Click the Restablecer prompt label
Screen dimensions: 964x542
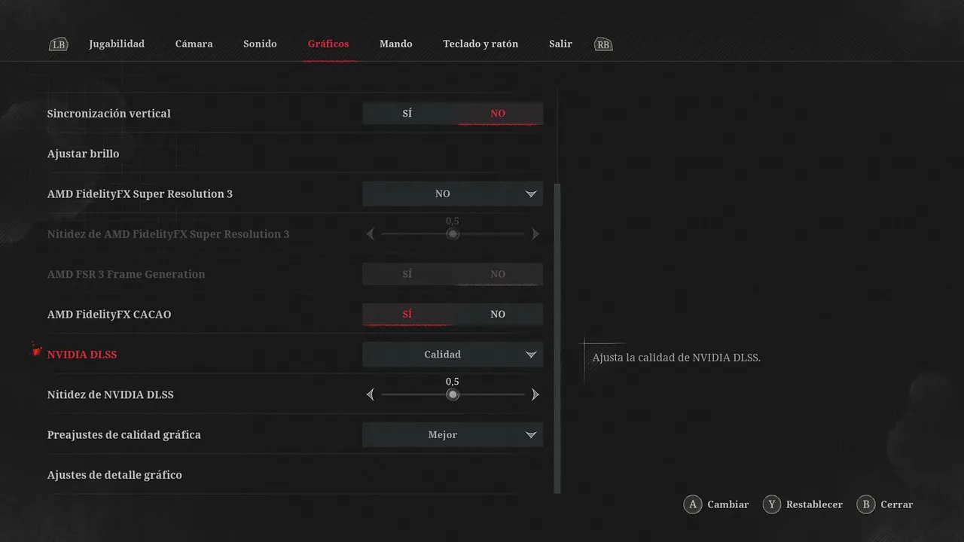click(814, 504)
